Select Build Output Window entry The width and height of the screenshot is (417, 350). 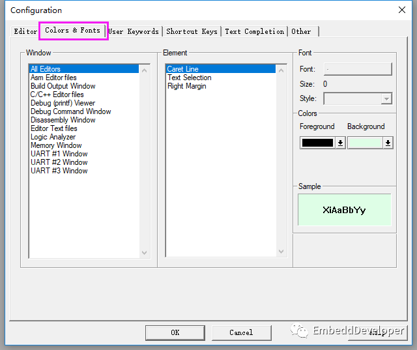point(63,86)
